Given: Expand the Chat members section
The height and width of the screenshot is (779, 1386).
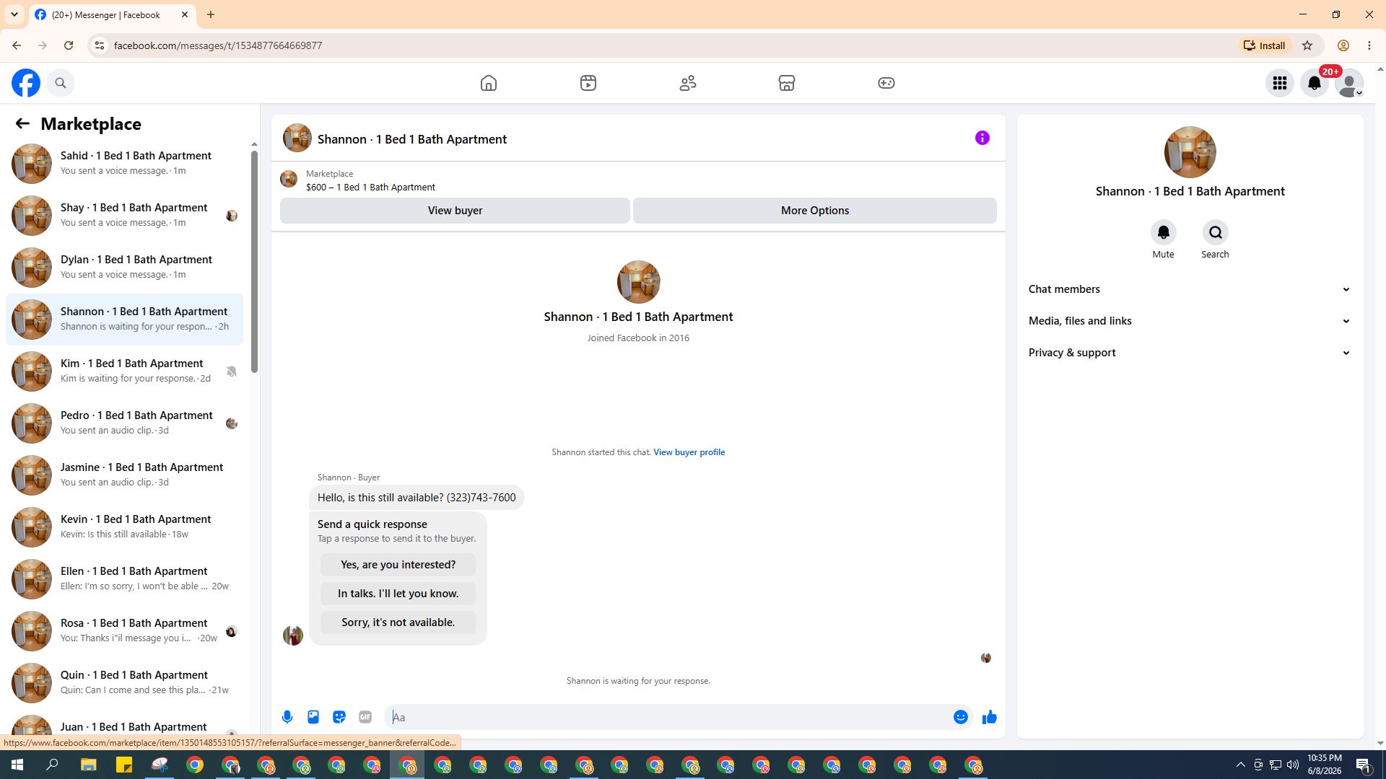Looking at the screenshot, I should point(1190,289).
